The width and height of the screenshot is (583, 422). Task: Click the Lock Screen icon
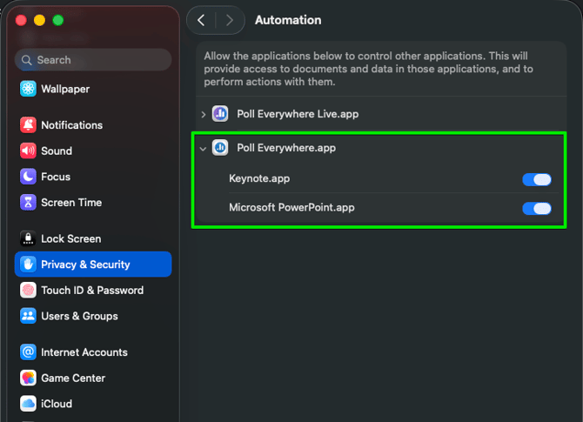(28, 238)
